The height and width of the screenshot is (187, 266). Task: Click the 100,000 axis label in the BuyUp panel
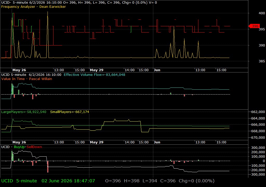pyautogui.click(x=258, y=156)
